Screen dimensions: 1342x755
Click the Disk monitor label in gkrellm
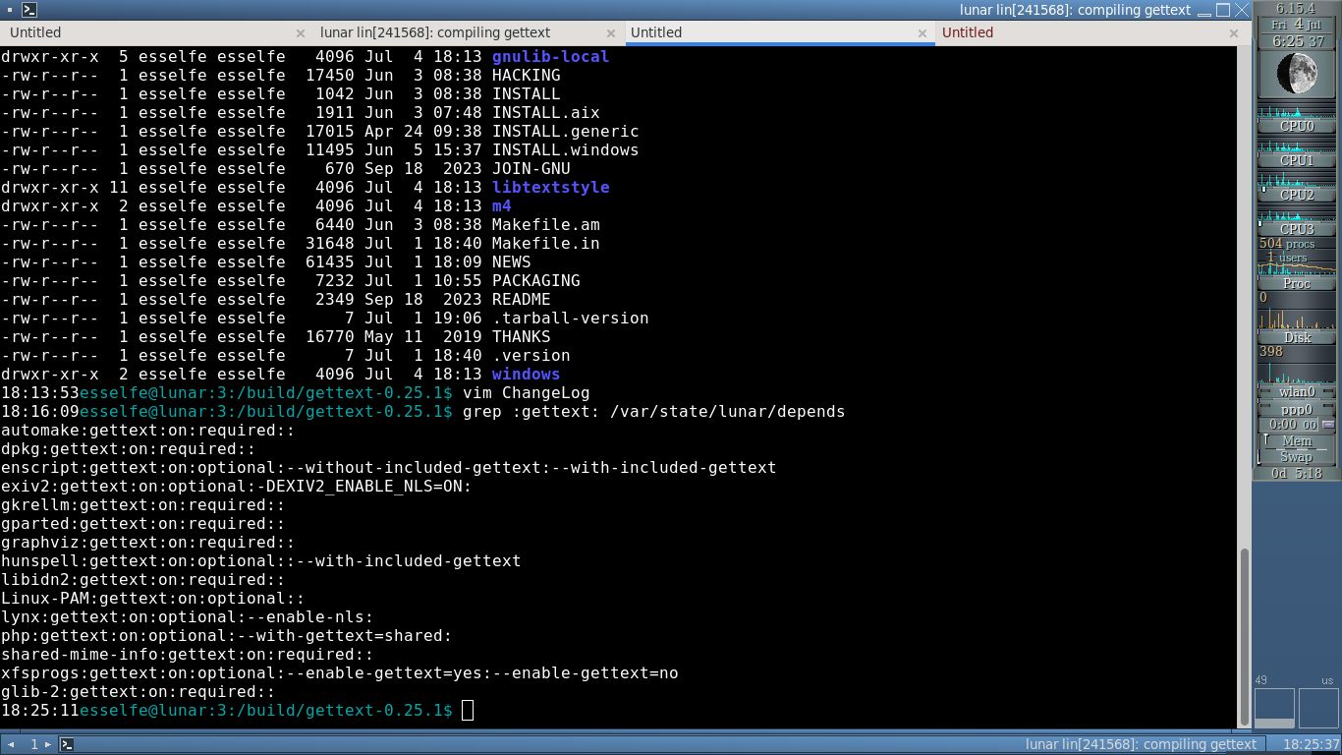(1297, 337)
